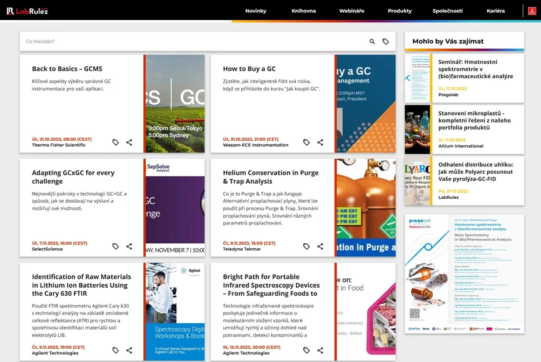The height and width of the screenshot is (362, 541).
Task: Click tag icon on Adapting GCxGC card
Action: click(116, 246)
